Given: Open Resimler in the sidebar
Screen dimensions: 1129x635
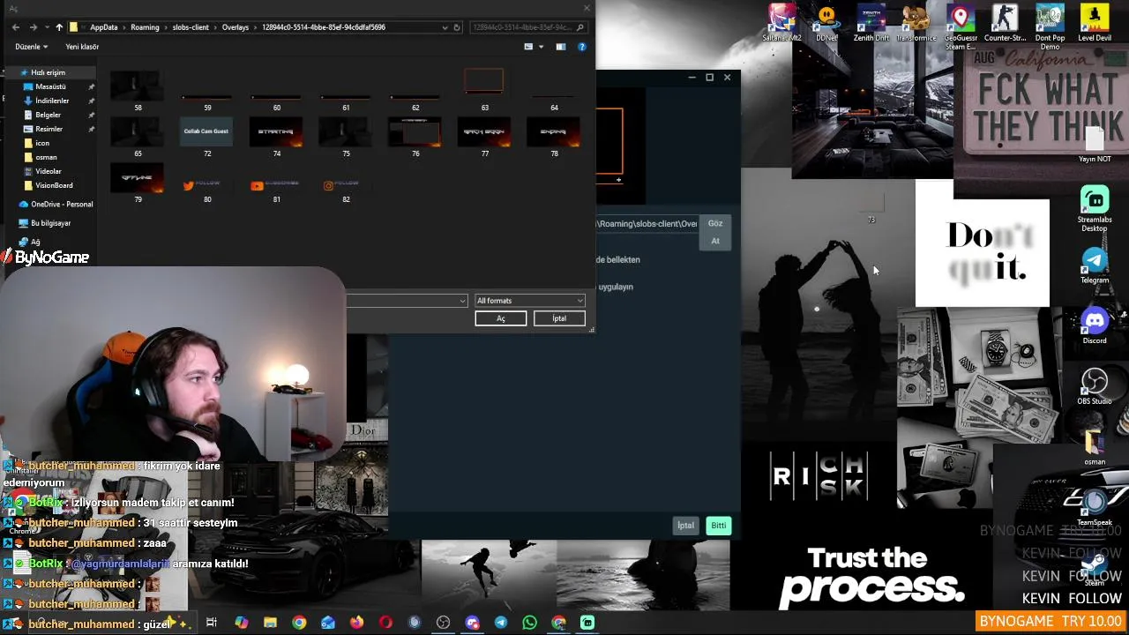Looking at the screenshot, I should point(49,129).
